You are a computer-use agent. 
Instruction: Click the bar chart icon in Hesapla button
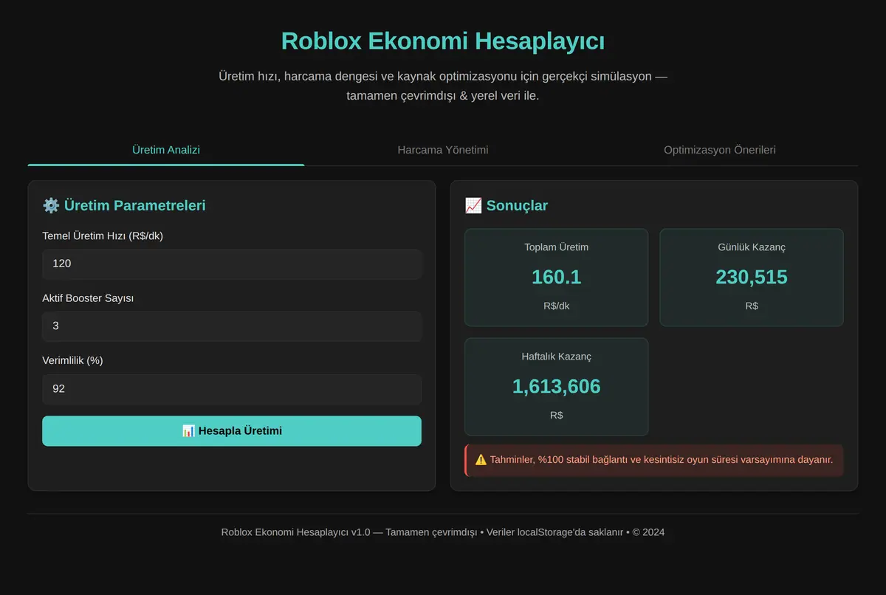(x=188, y=431)
